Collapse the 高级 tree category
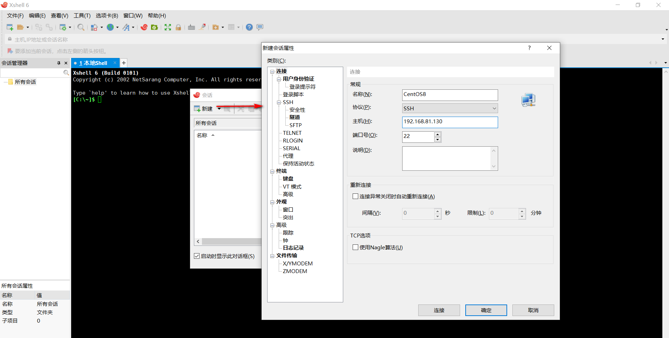This screenshot has width=669, height=338. coord(272,226)
